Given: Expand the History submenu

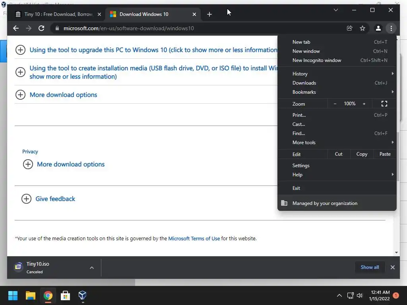Looking at the screenshot, I should 337,73.
